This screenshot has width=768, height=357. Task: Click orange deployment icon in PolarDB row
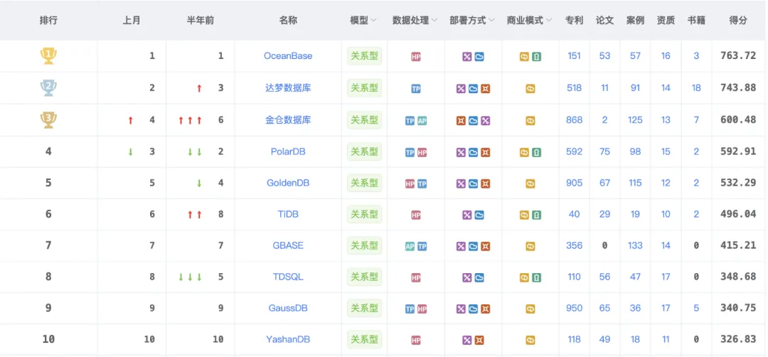tap(486, 152)
